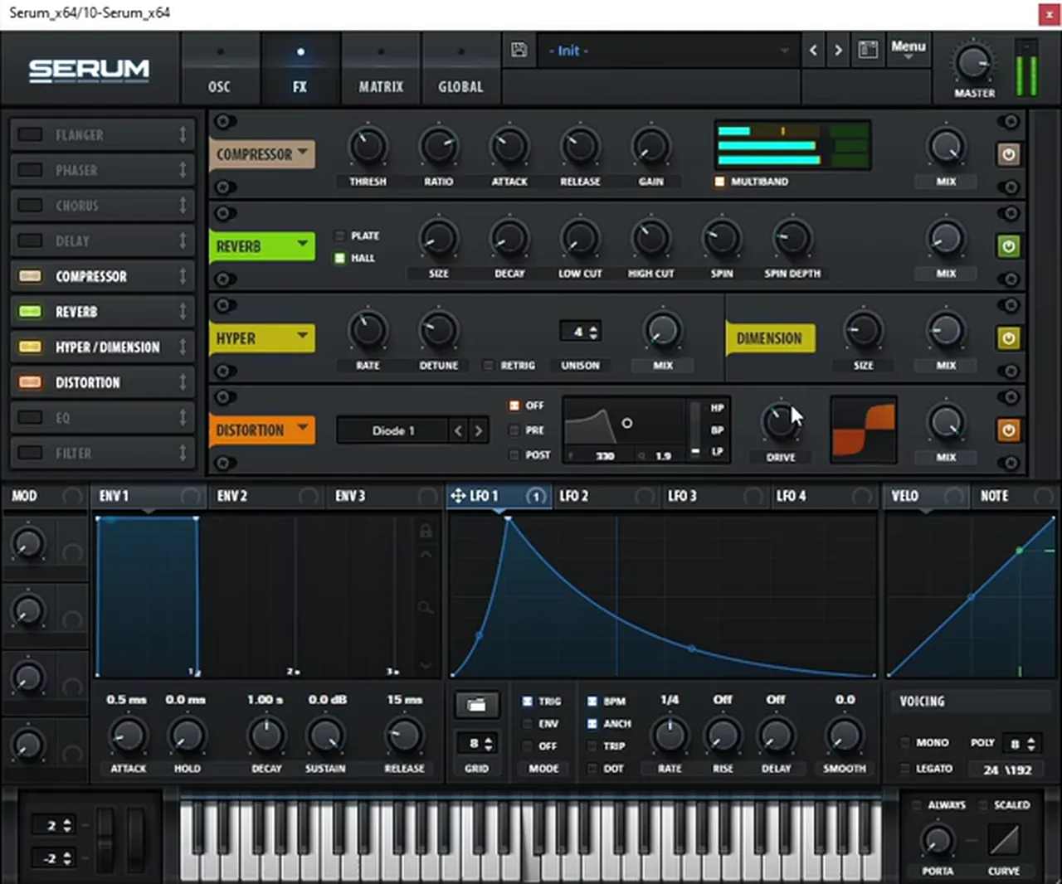The image size is (1062, 884).
Task: Select next distortion type arrow
Action: (478, 430)
